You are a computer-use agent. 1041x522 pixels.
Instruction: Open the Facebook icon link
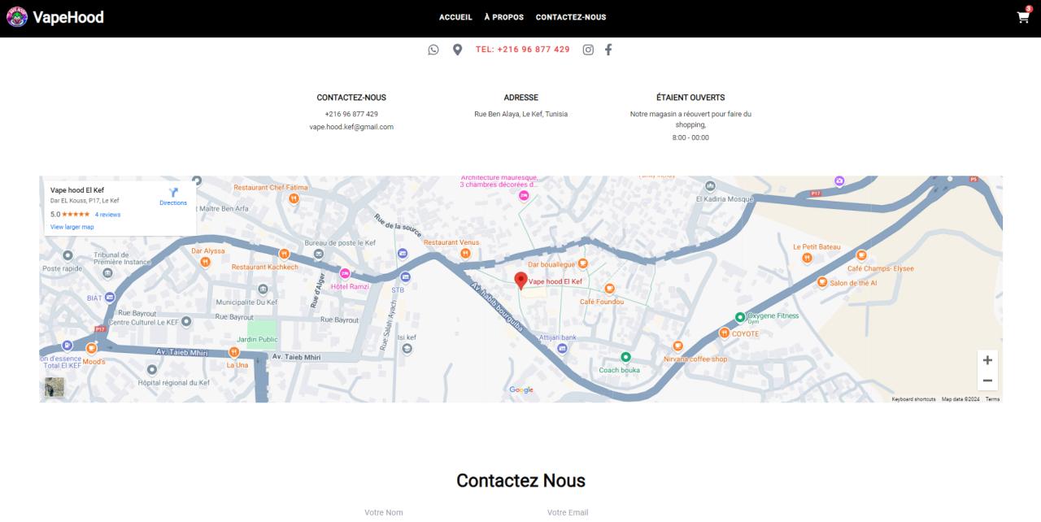(x=608, y=50)
